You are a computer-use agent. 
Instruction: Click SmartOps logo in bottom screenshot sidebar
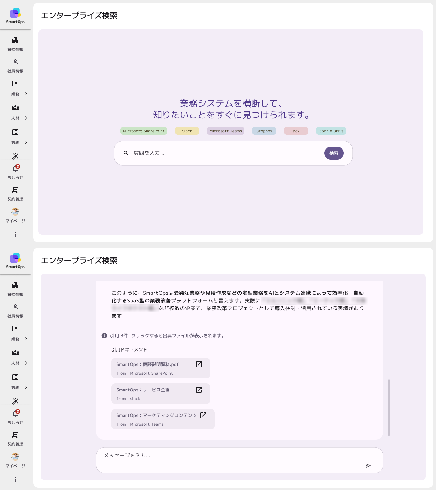(x=15, y=261)
